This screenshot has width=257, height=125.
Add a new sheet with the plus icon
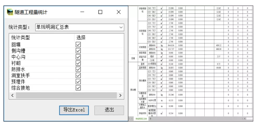pos(151,119)
